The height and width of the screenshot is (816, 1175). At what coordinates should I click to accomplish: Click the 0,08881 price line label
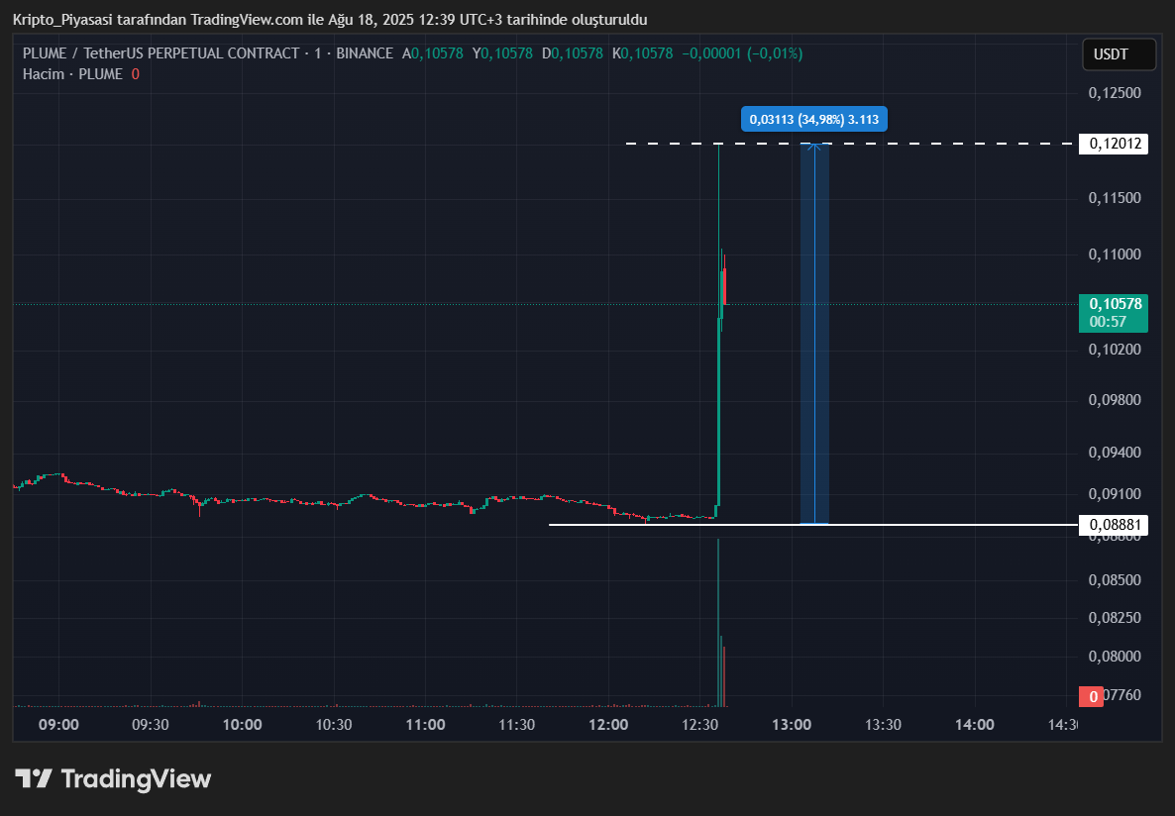pos(1115,524)
